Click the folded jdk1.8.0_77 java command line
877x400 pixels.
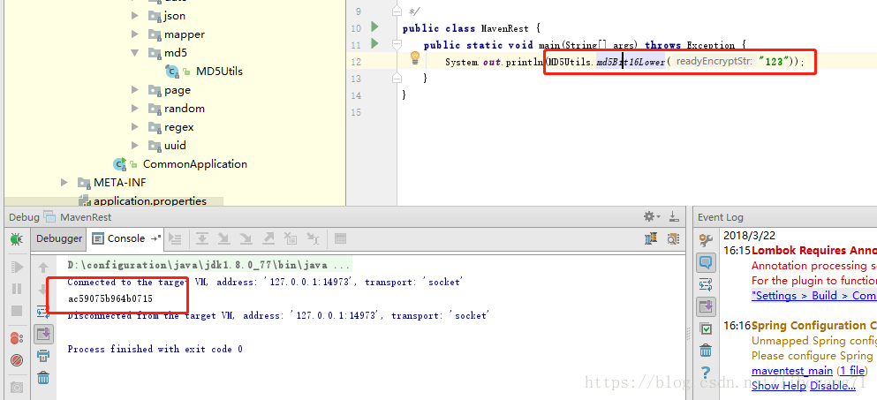209,265
